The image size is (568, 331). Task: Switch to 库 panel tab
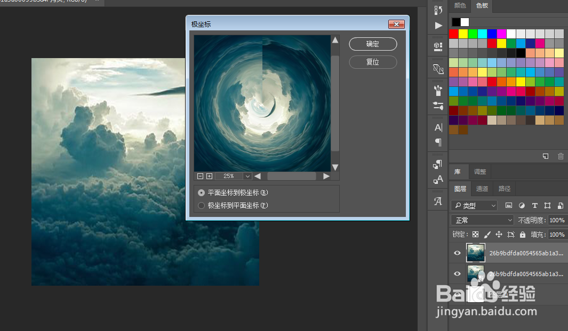458,172
